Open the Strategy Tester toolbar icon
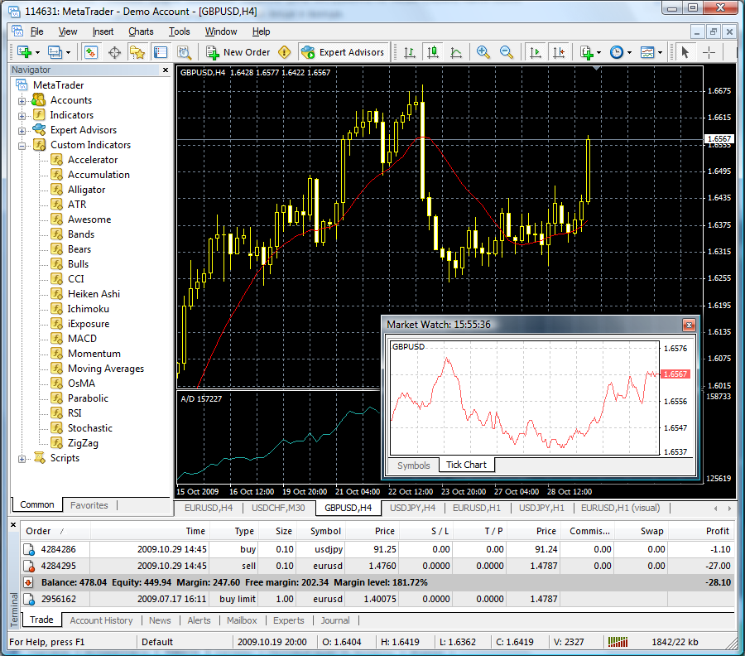 coord(184,52)
